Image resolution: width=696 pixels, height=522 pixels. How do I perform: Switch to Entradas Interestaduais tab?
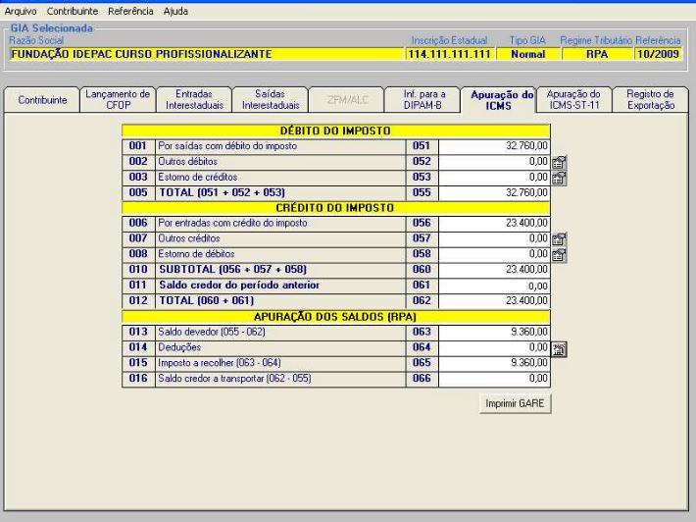coord(194,100)
